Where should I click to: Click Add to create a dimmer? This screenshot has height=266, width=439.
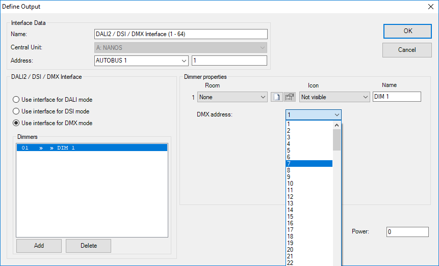click(x=39, y=246)
